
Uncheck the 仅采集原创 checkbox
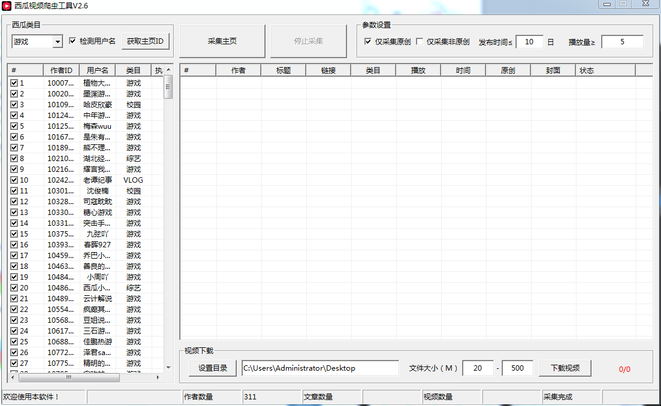[368, 42]
